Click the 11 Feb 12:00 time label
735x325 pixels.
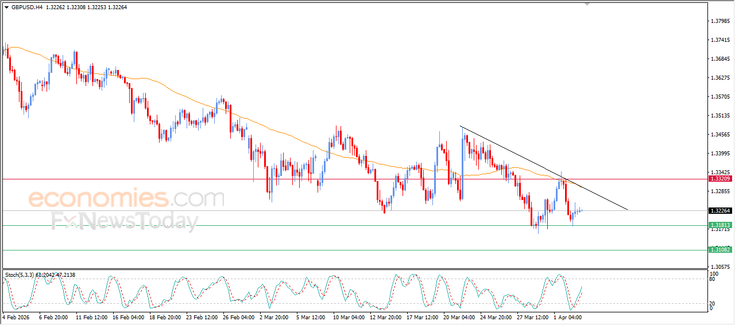(x=92, y=316)
